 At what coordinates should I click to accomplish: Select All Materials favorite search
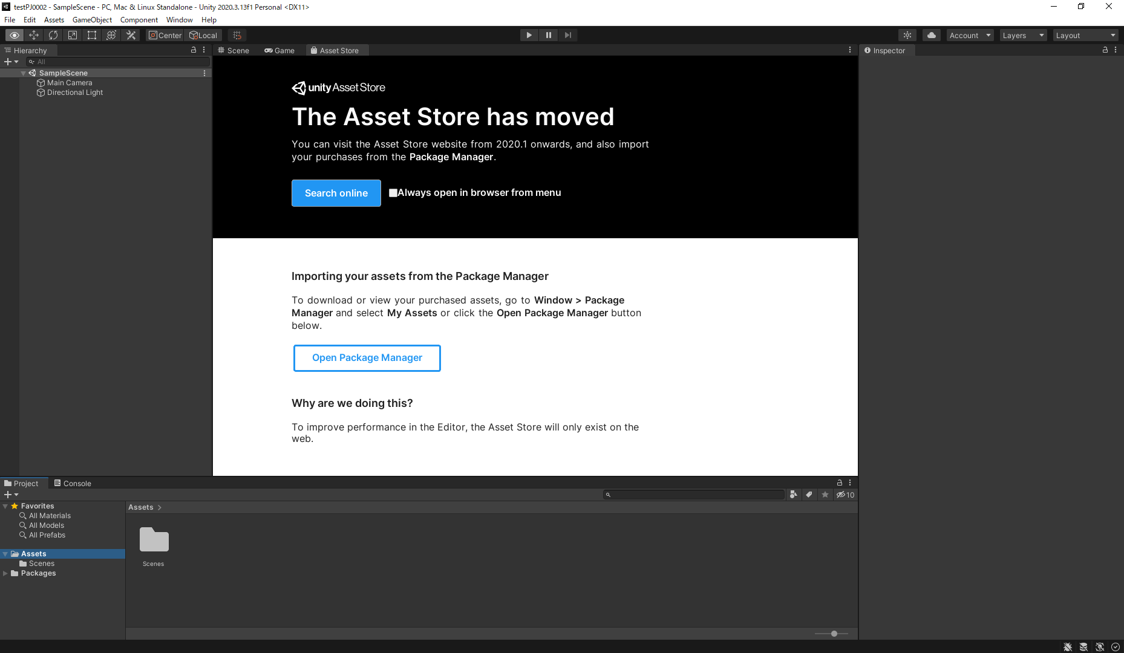[x=45, y=516]
